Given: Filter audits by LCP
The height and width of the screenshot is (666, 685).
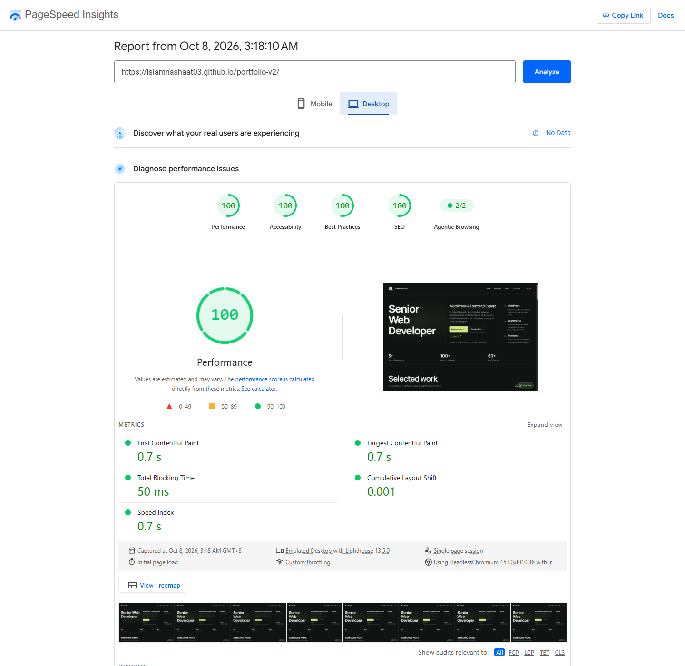Looking at the screenshot, I should 529,652.
